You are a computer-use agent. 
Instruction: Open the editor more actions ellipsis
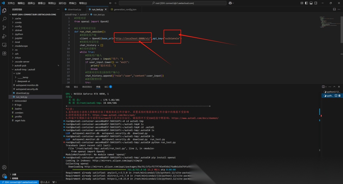(339, 10)
